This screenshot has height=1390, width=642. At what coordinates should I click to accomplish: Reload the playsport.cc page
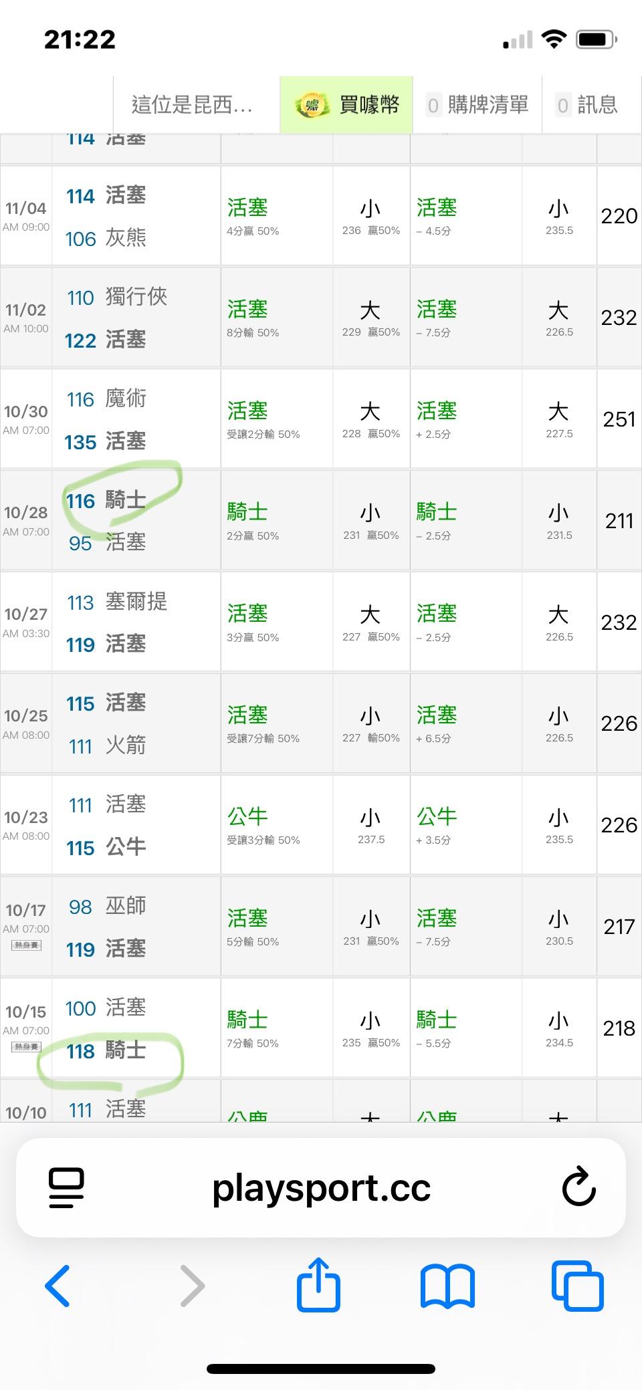click(578, 1187)
